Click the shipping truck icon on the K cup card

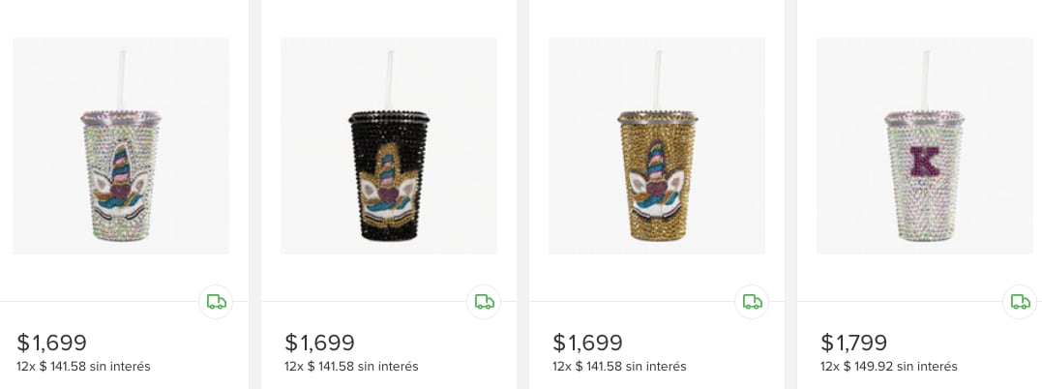1021,302
